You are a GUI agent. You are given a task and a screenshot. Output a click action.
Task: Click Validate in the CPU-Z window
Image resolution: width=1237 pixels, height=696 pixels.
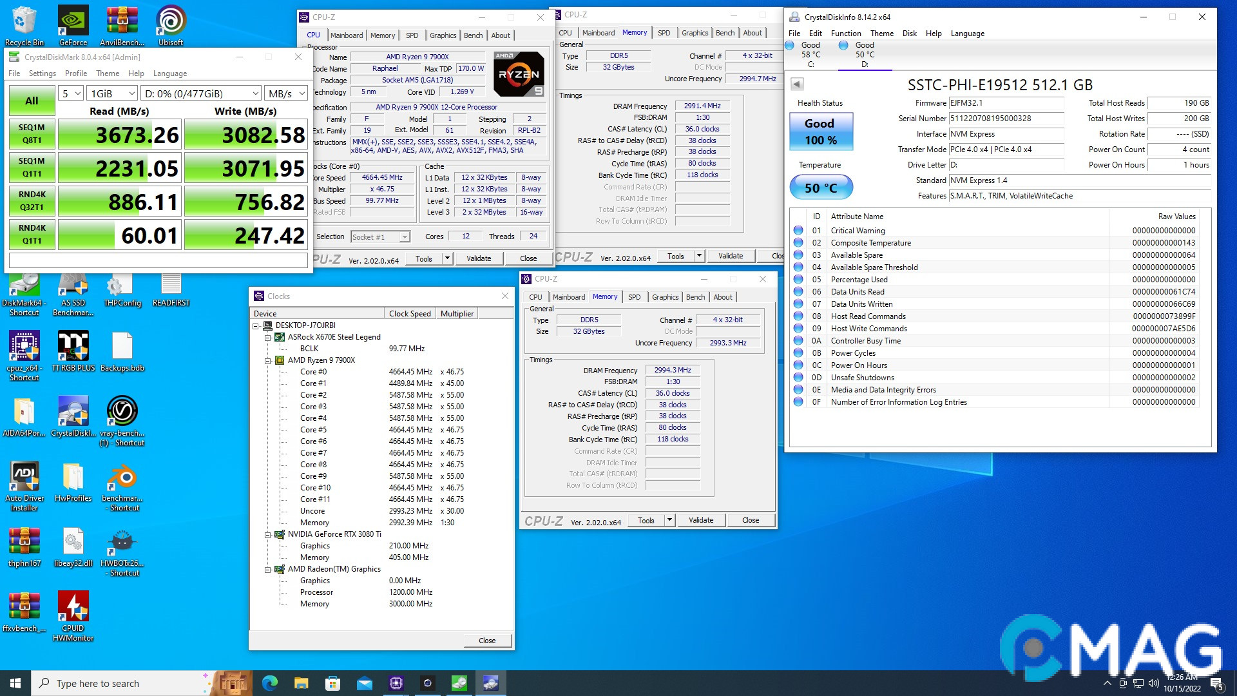tap(479, 258)
